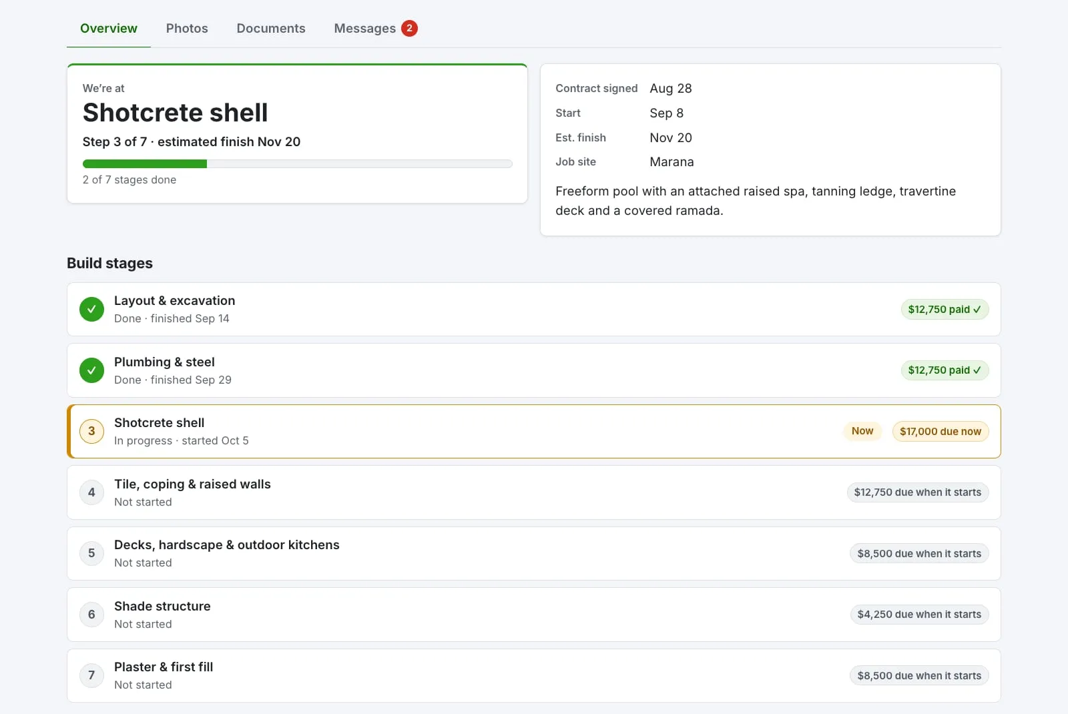Click the Contract signed date Aug 28
Screen dimensions: 1068x714
click(671, 89)
